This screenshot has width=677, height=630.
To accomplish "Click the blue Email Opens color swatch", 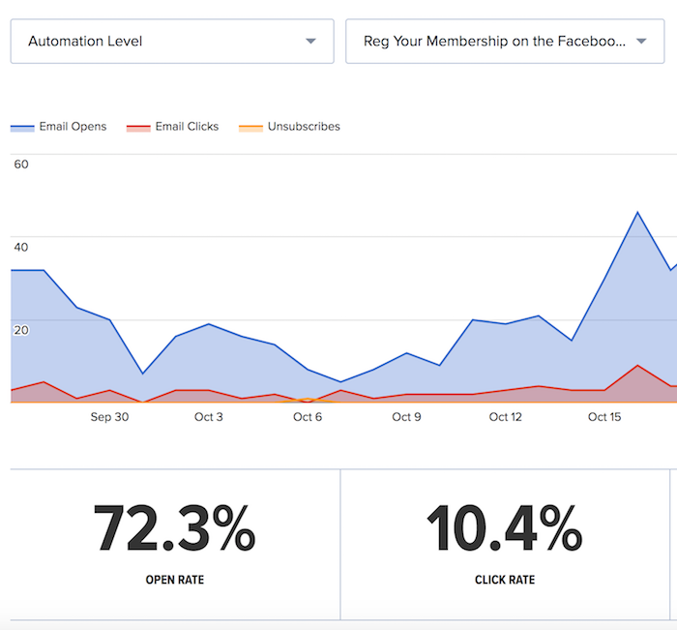I will tap(22, 128).
